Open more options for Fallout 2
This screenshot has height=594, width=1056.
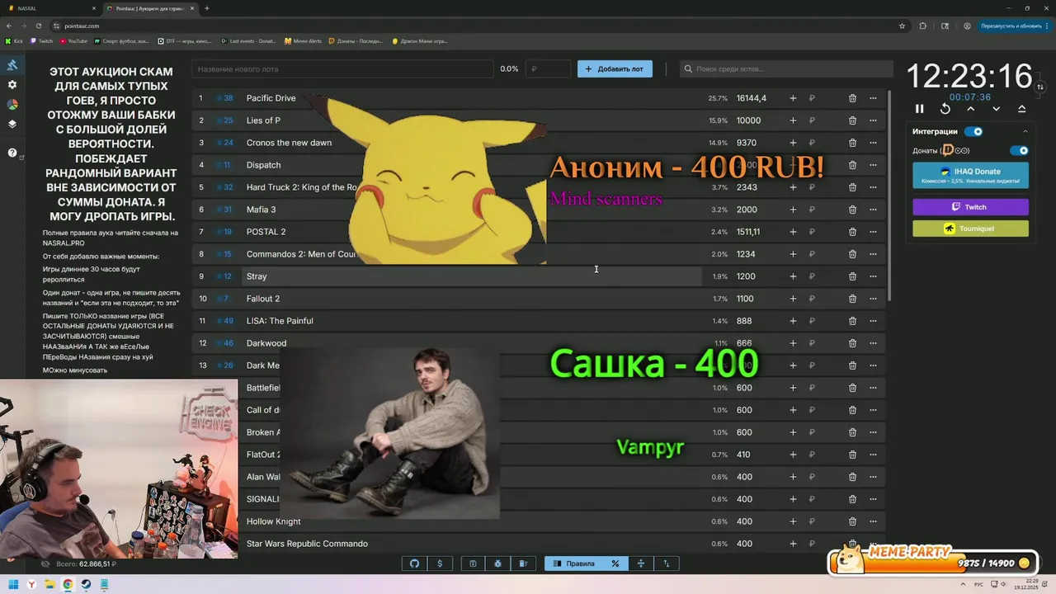[873, 299]
